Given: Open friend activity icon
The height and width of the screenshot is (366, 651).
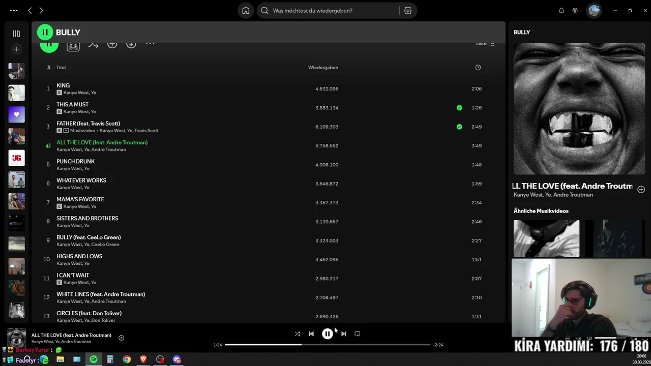Looking at the screenshot, I should click(x=575, y=11).
